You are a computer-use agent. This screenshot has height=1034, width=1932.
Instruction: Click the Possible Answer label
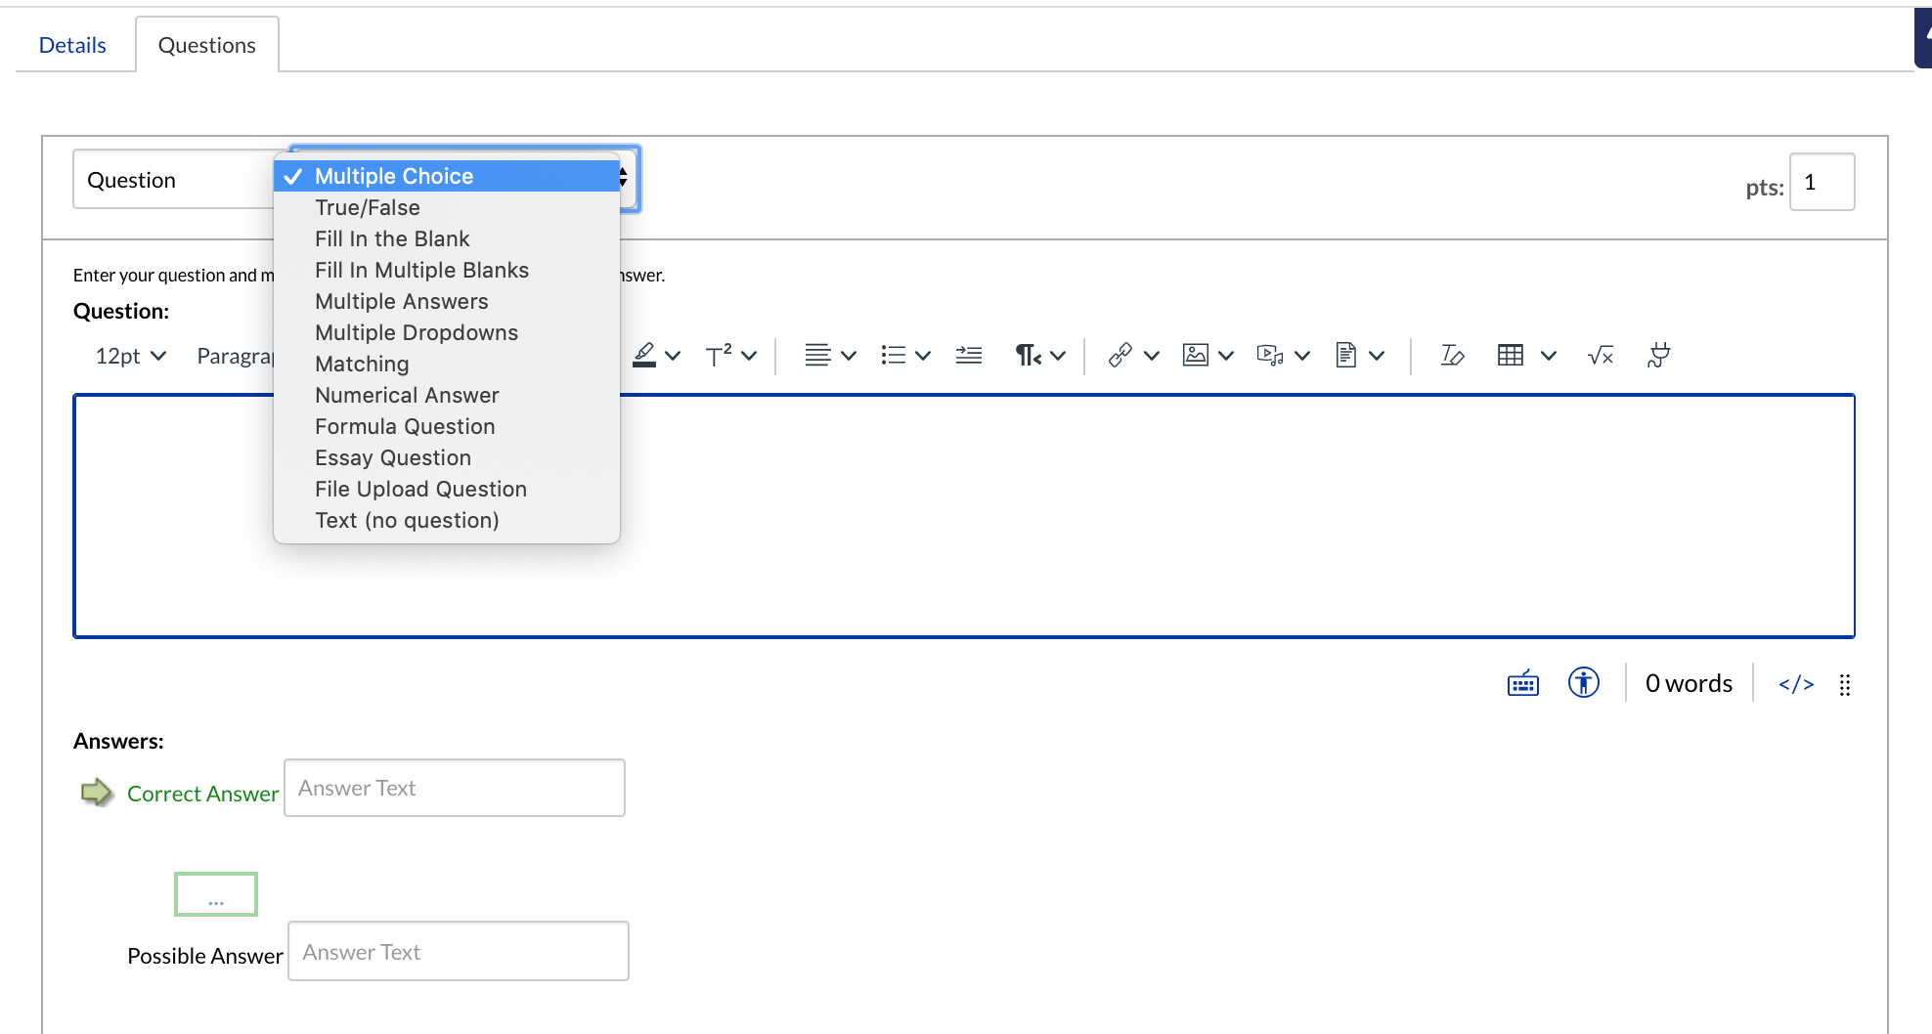point(205,956)
